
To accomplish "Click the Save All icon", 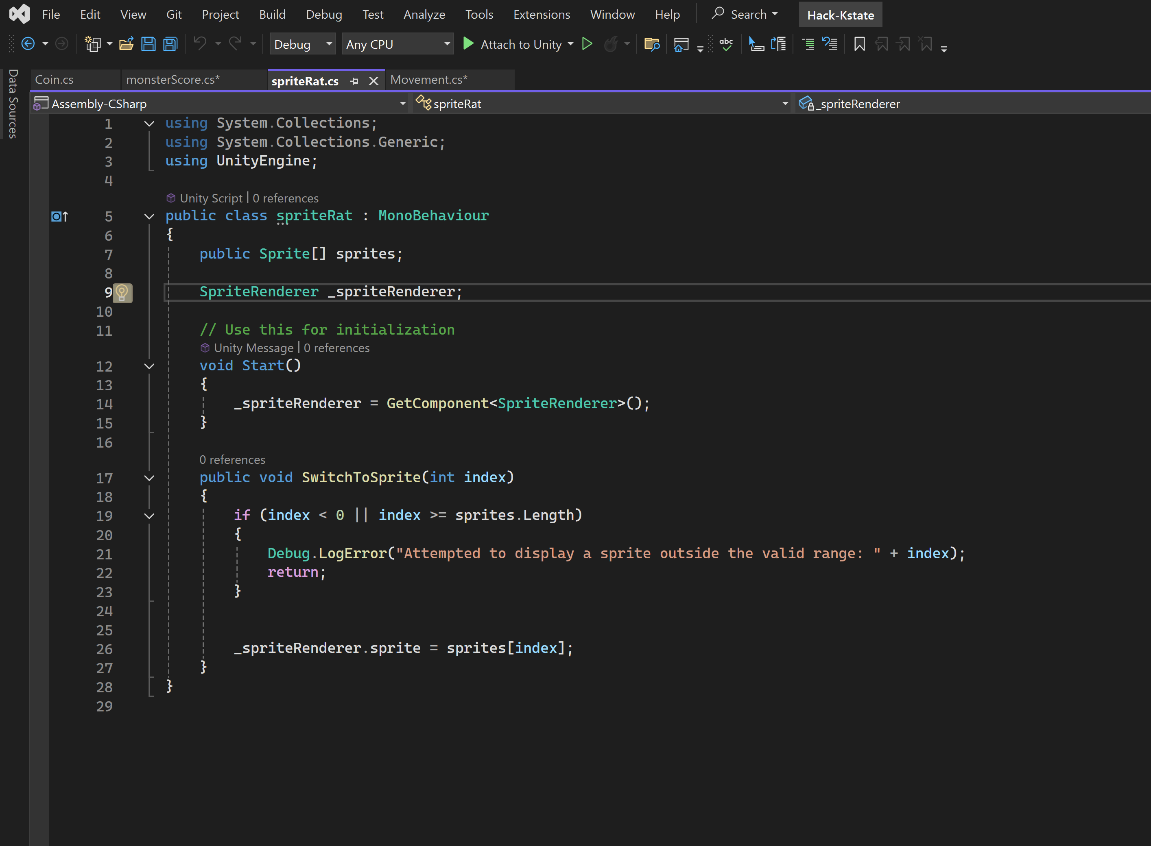I will [170, 44].
